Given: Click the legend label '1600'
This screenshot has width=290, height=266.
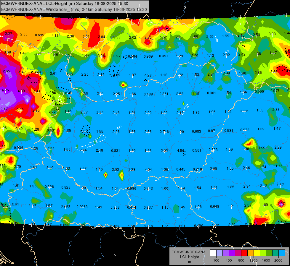Looking at the screenshot, I should click(266, 260).
